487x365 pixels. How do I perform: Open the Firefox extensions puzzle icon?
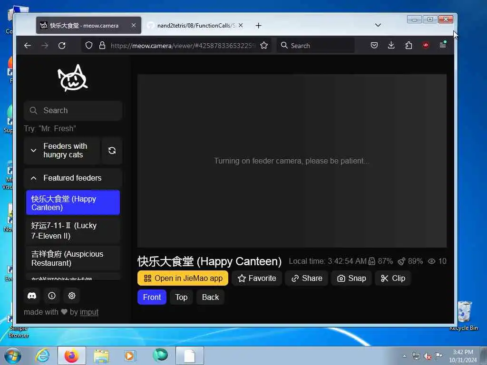(x=409, y=45)
